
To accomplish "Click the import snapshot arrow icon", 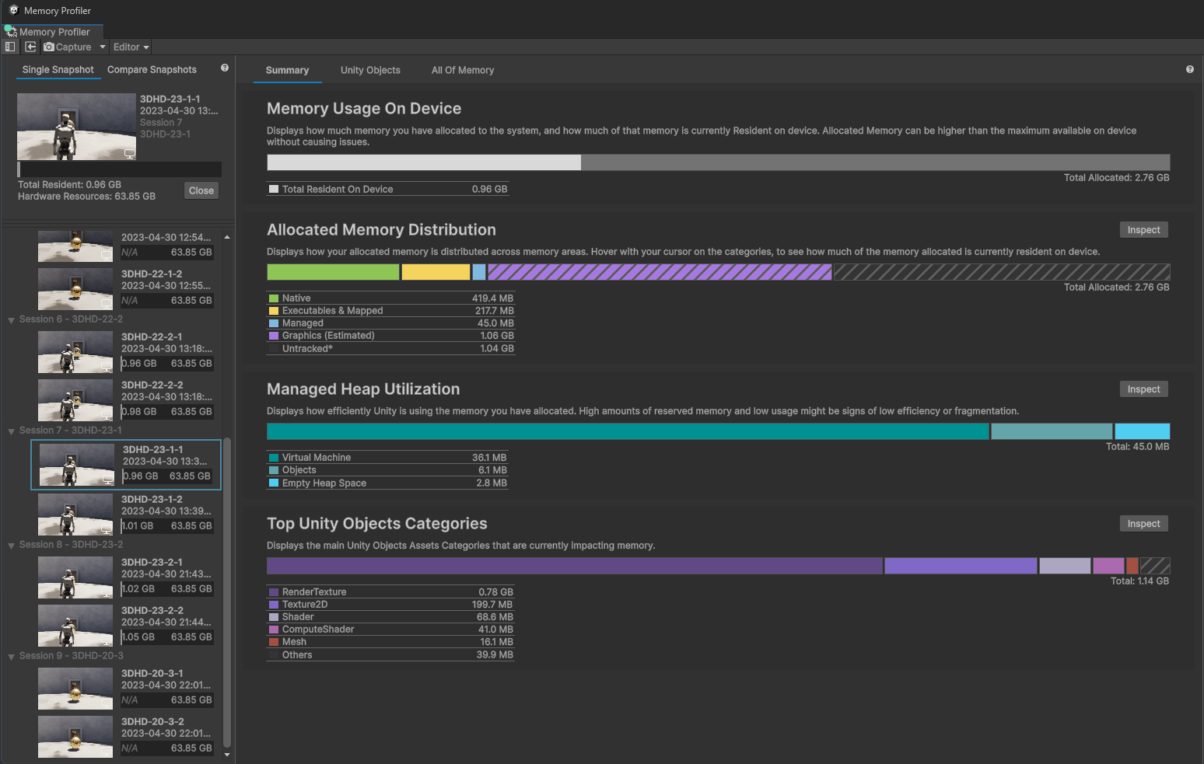I will coord(30,47).
